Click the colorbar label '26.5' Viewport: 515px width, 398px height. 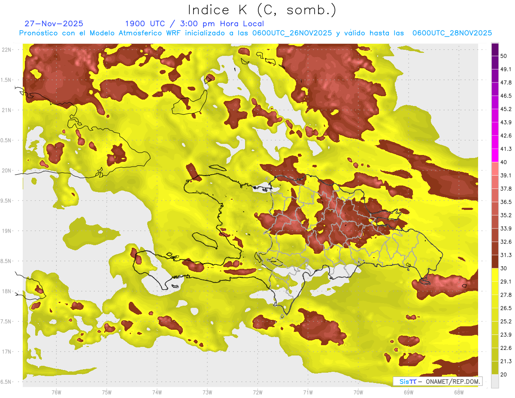[506, 308]
